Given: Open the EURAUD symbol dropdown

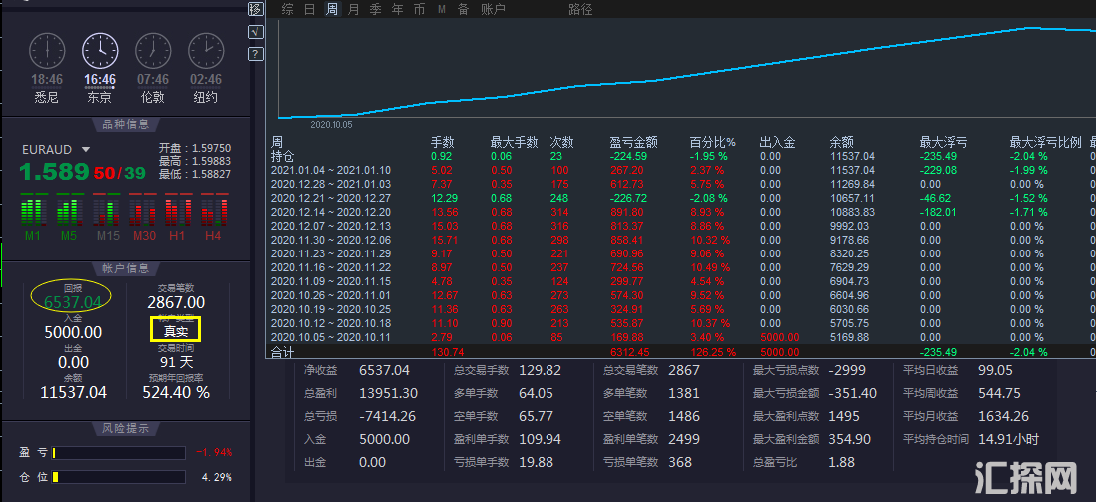Looking at the screenshot, I should pyautogui.click(x=86, y=149).
